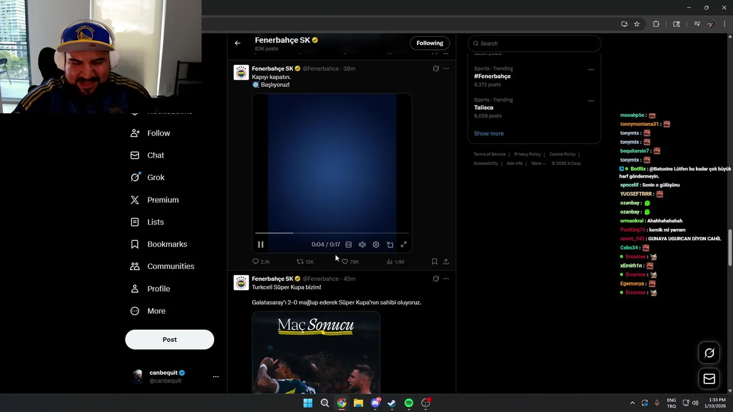
Task: Open the #Fenerbahçe trending topic
Action: [x=492, y=76]
